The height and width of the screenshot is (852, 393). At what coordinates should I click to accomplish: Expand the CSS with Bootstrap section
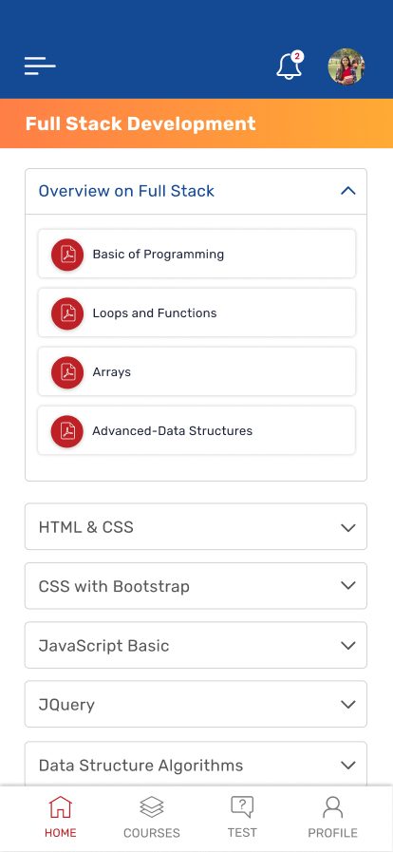tap(348, 586)
